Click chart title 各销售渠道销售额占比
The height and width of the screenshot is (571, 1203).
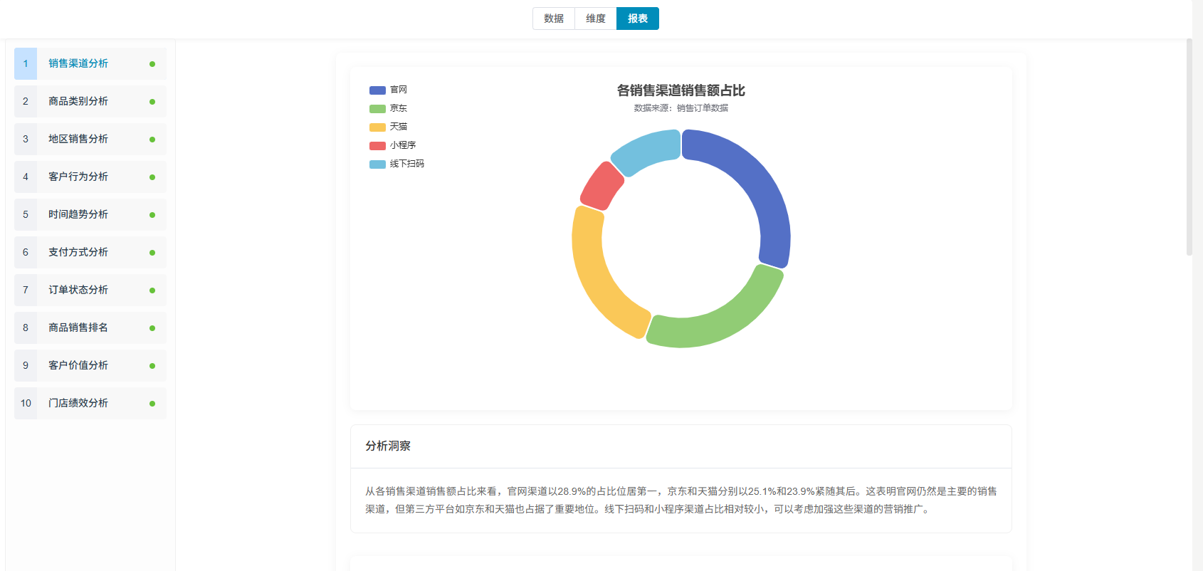pos(681,90)
